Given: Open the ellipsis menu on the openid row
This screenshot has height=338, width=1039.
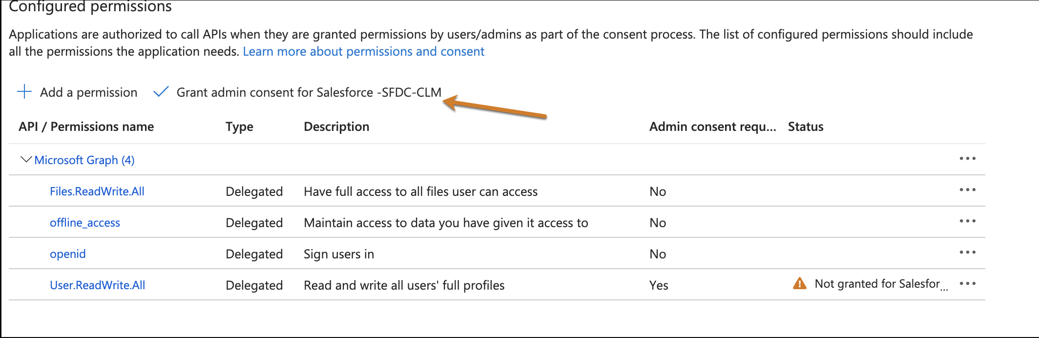Looking at the screenshot, I should pos(968,253).
